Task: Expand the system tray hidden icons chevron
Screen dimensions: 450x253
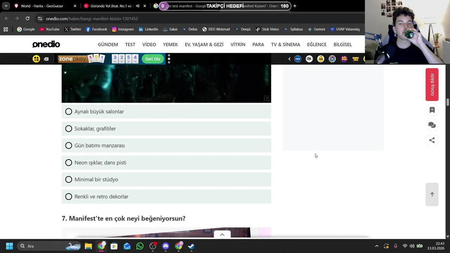Action: pyautogui.click(x=377, y=246)
